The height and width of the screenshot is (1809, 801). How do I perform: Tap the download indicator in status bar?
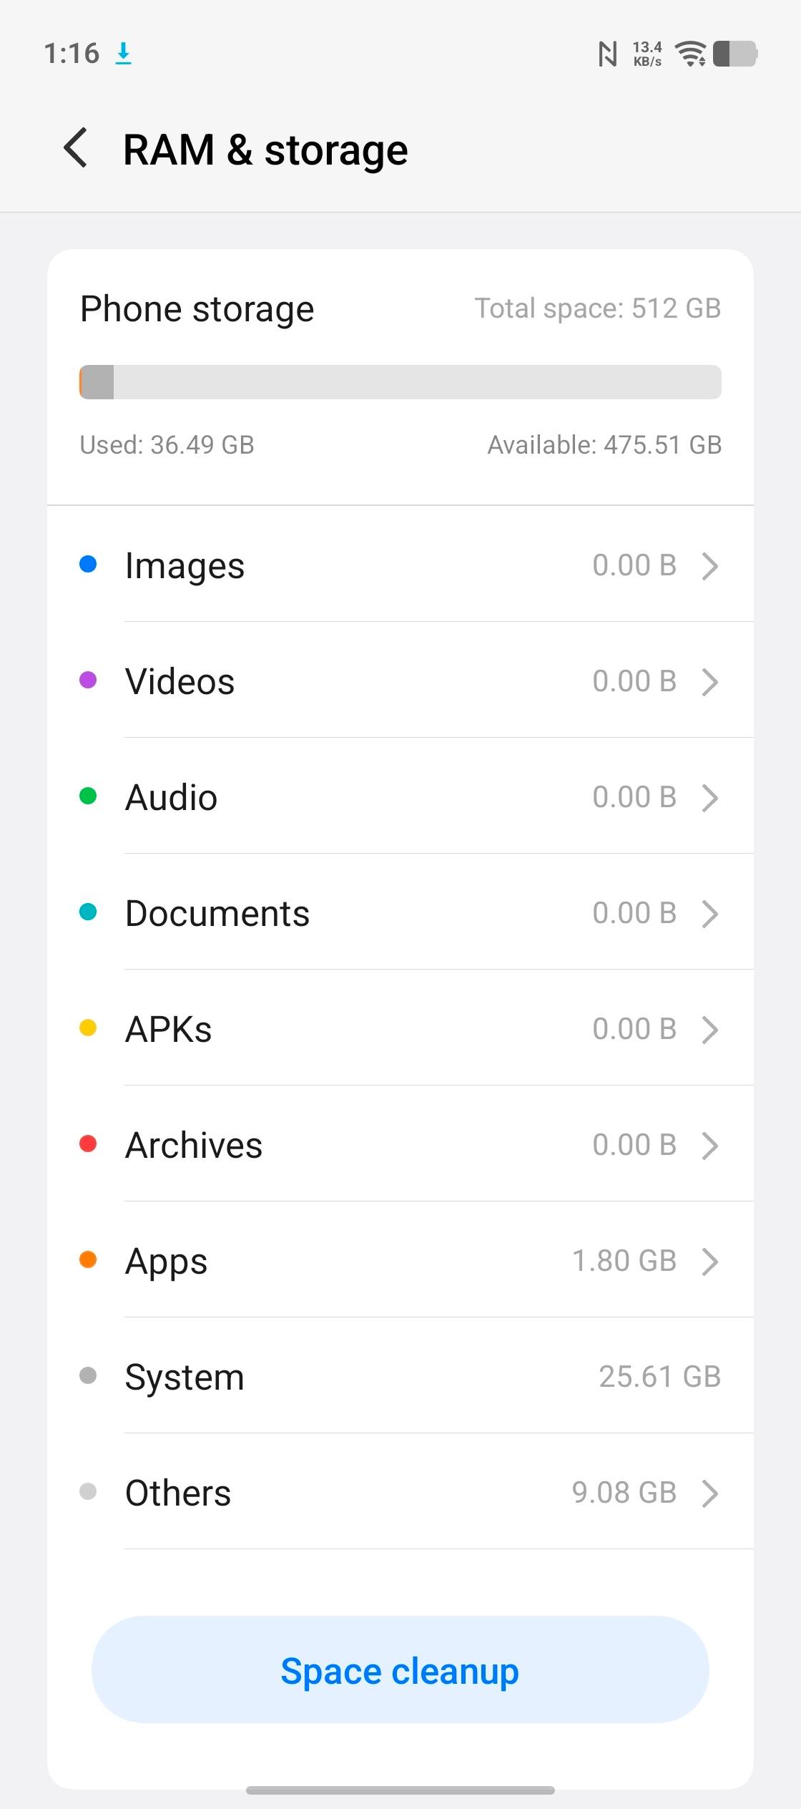tap(123, 54)
